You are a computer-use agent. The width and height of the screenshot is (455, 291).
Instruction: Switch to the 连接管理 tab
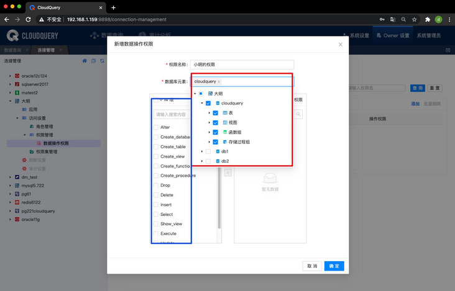(46, 50)
